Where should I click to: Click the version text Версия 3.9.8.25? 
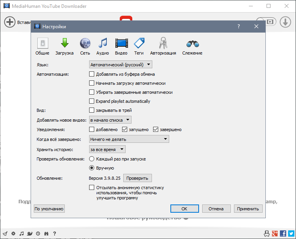click(104, 178)
